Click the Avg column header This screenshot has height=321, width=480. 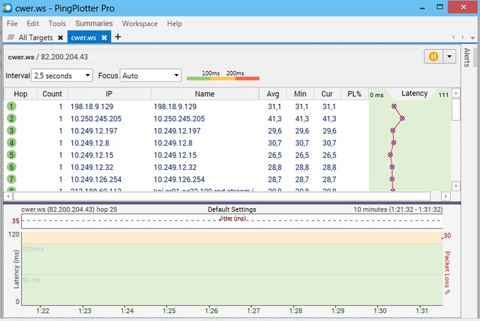pyautogui.click(x=273, y=94)
